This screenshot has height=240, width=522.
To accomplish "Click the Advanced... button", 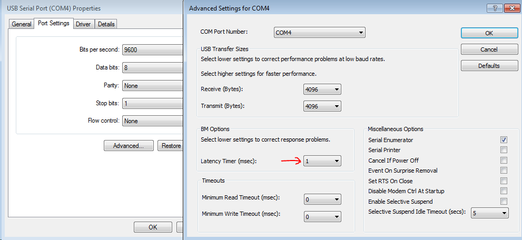I will point(129,146).
